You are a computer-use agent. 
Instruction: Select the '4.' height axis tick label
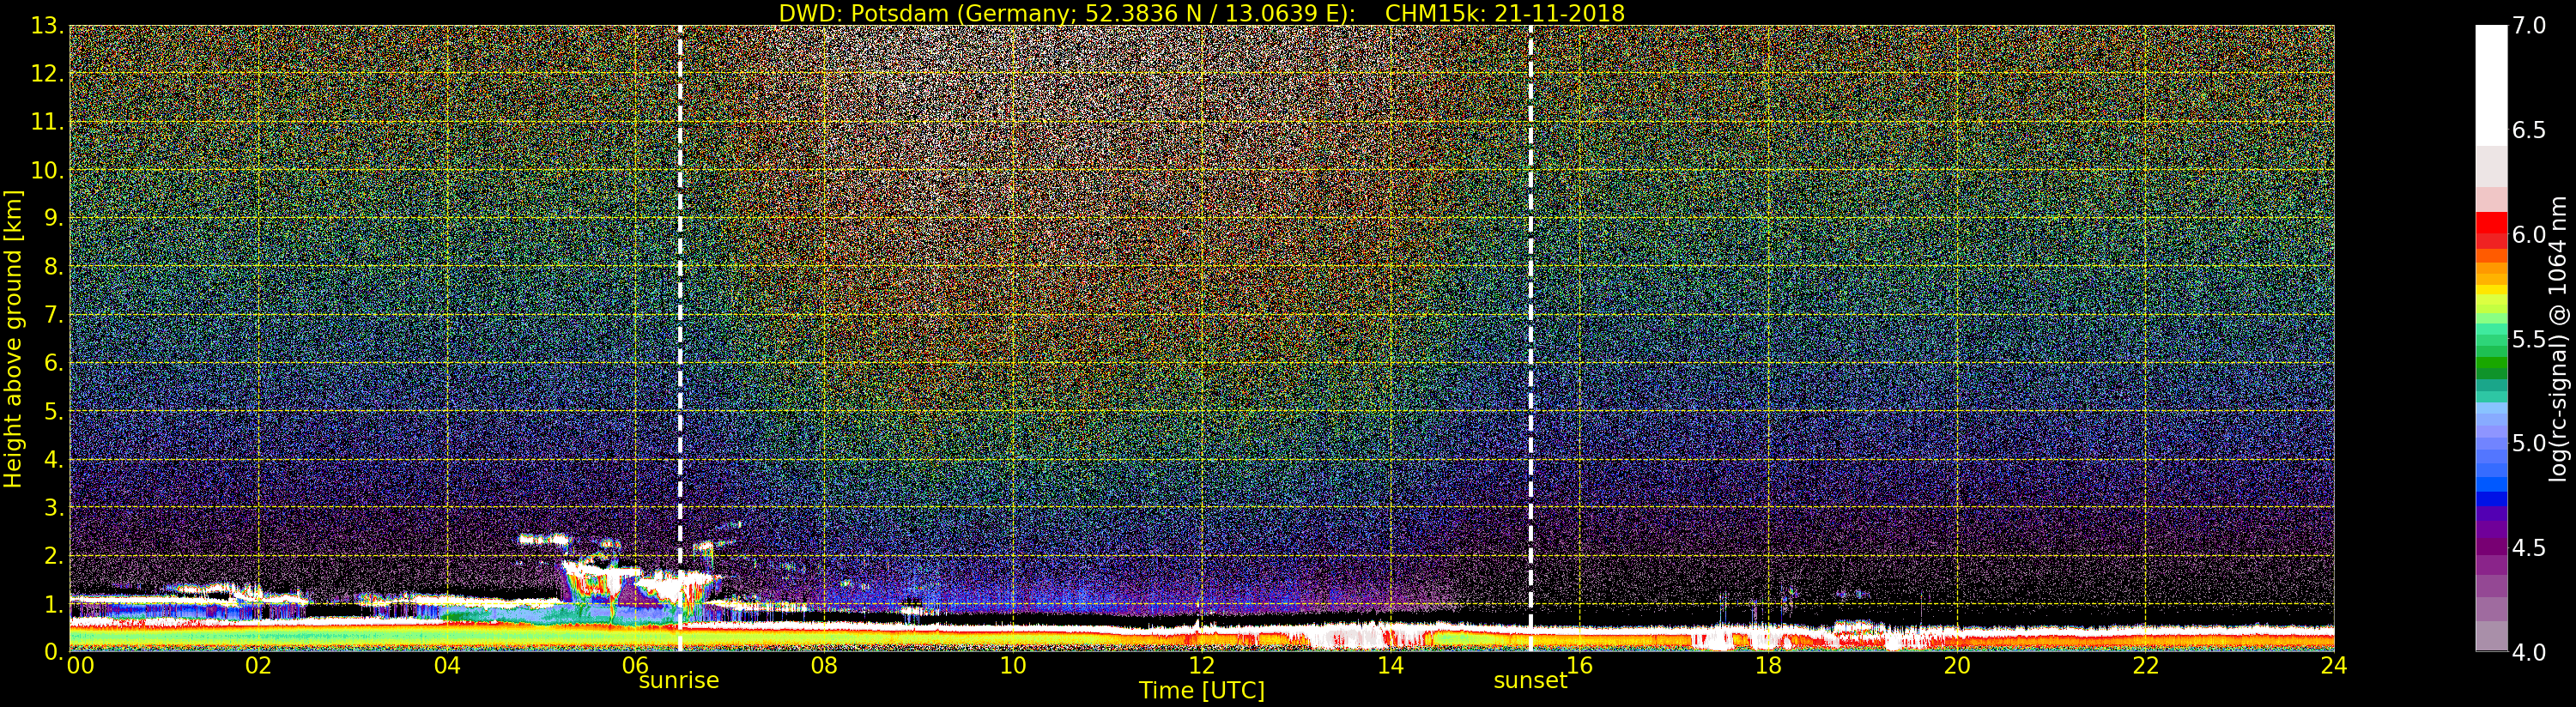tap(54, 459)
